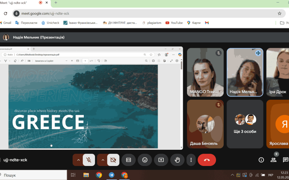Image resolution: width=289 pixels, height=180 pixels.
Task: Zoom out the shared PDF view
Action: point(66,61)
